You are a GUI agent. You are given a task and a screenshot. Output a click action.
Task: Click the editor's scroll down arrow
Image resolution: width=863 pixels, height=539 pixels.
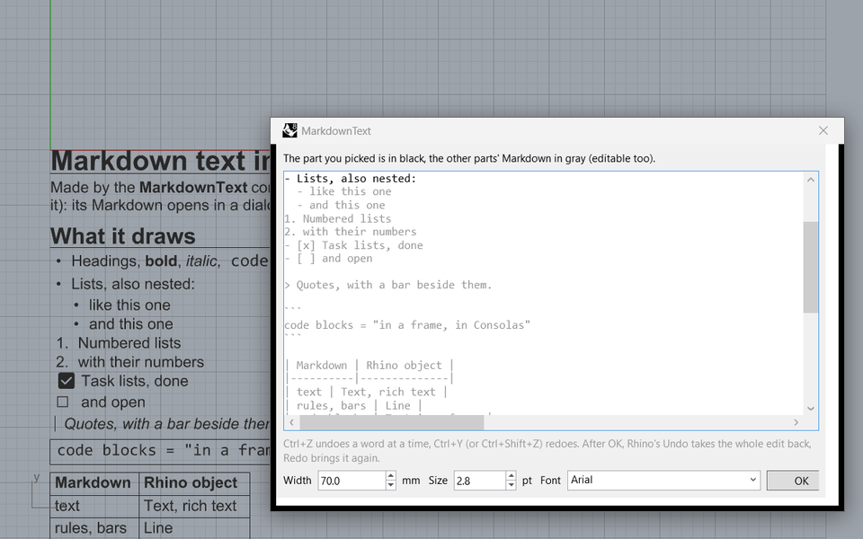(x=811, y=408)
